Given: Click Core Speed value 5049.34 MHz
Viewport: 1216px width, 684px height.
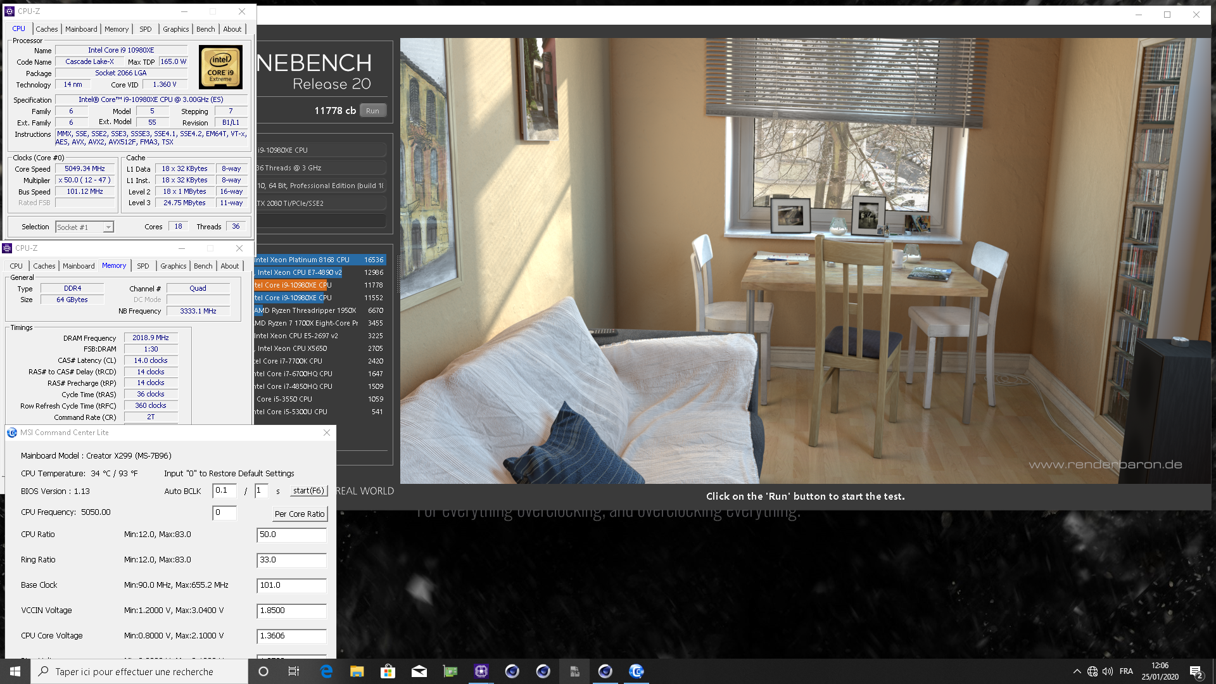Looking at the screenshot, I should click(x=85, y=169).
